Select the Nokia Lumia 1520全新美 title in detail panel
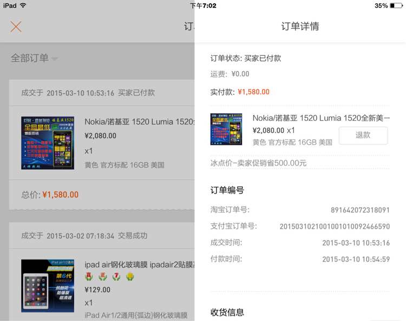 coord(321,118)
